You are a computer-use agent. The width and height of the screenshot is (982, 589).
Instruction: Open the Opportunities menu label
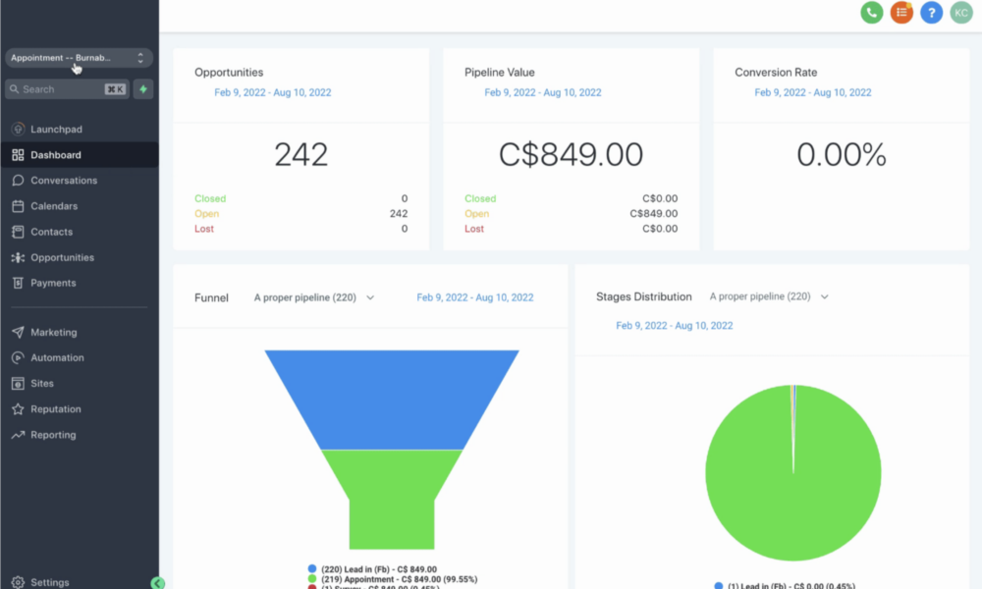point(62,257)
